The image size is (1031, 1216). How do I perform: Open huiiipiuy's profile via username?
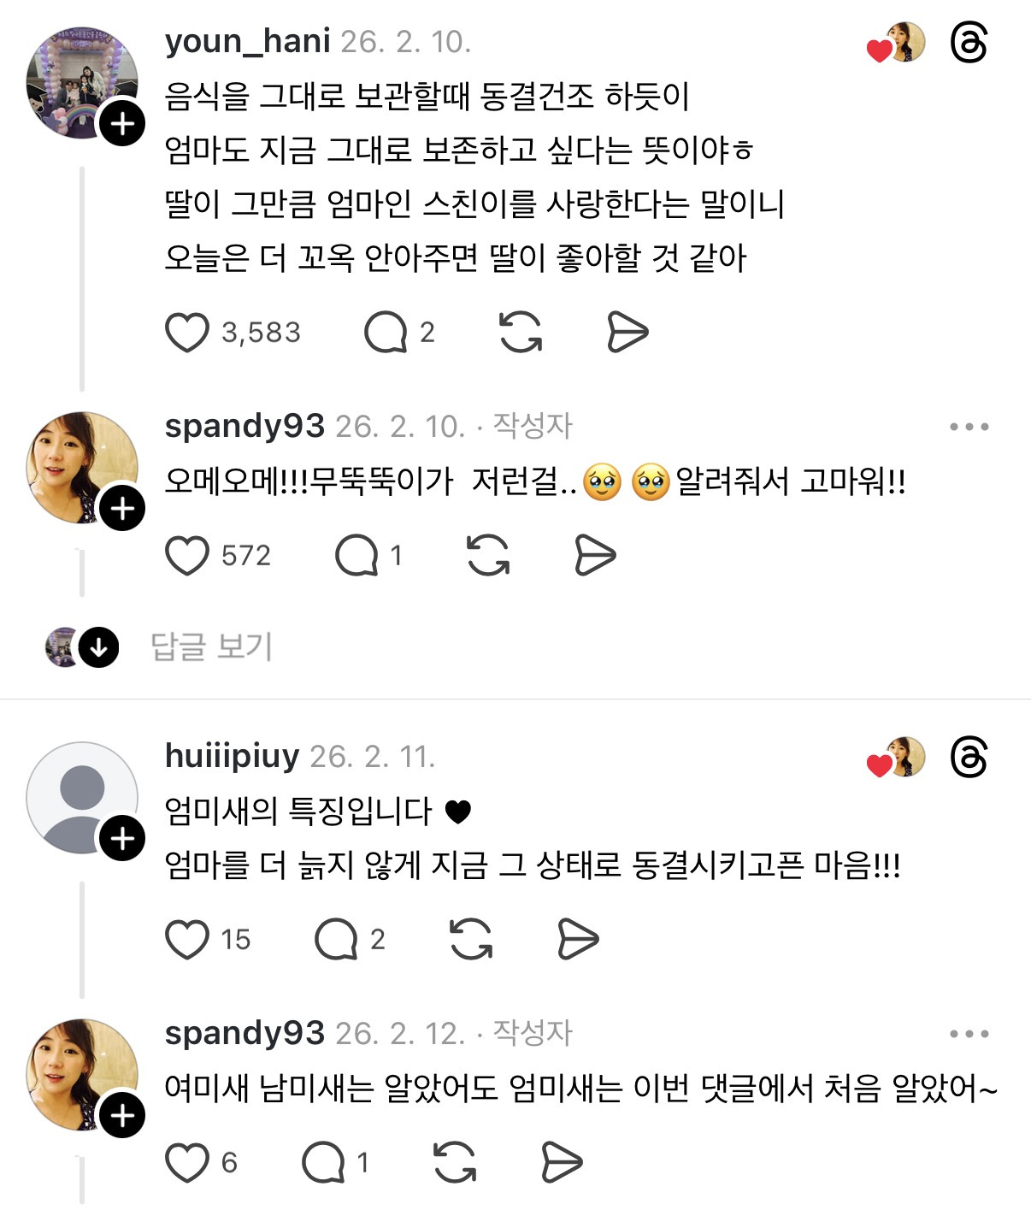click(x=232, y=756)
